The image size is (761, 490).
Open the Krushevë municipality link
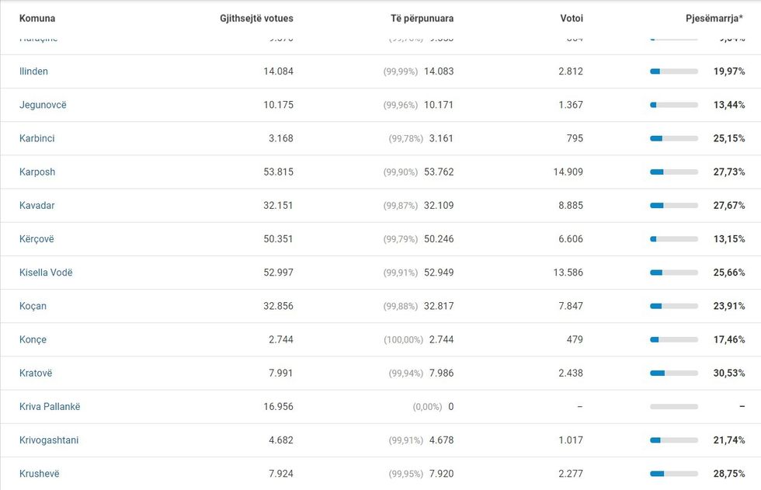point(39,474)
